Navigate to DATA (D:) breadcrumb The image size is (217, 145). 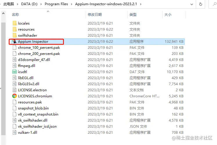pyautogui.click(x=29, y=4)
